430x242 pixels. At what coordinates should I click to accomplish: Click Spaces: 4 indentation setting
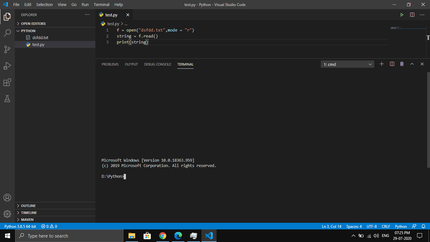point(354,226)
